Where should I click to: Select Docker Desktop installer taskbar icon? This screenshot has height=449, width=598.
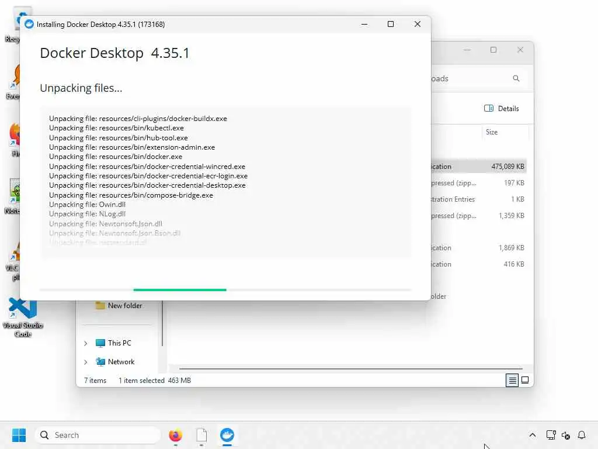[x=227, y=435]
